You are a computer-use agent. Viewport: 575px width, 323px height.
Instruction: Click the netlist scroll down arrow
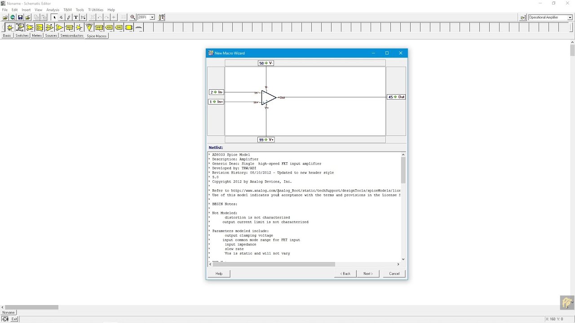pyautogui.click(x=403, y=259)
